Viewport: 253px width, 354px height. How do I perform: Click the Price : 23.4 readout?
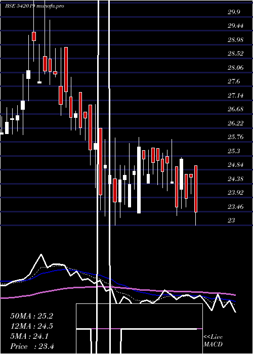[32, 346]
